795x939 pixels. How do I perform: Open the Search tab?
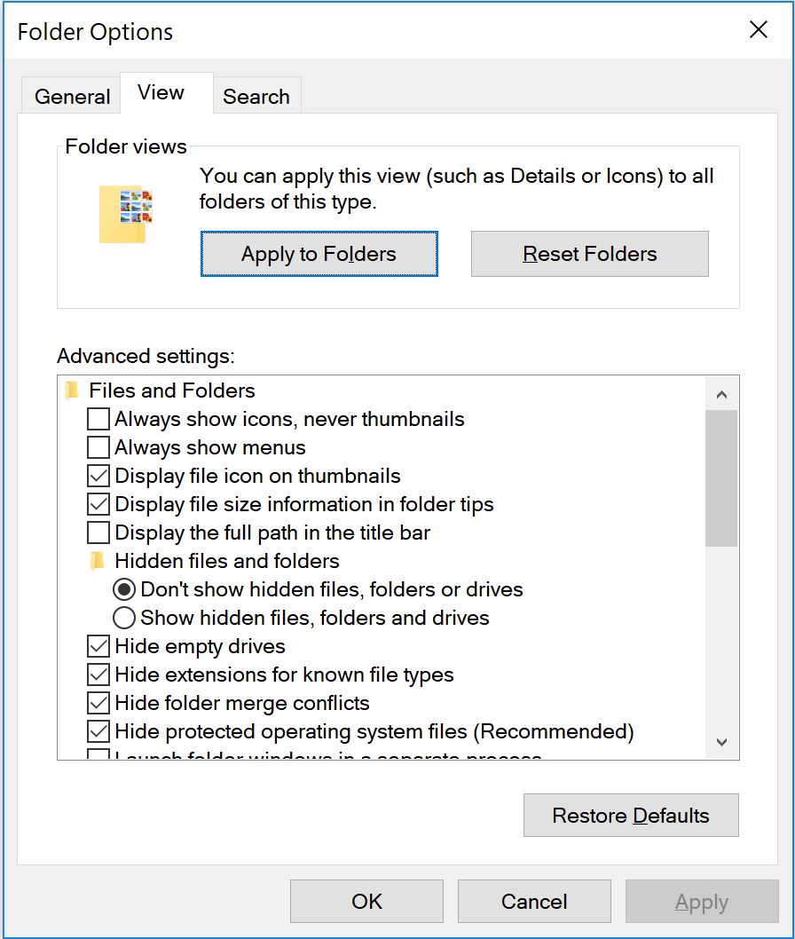256,96
